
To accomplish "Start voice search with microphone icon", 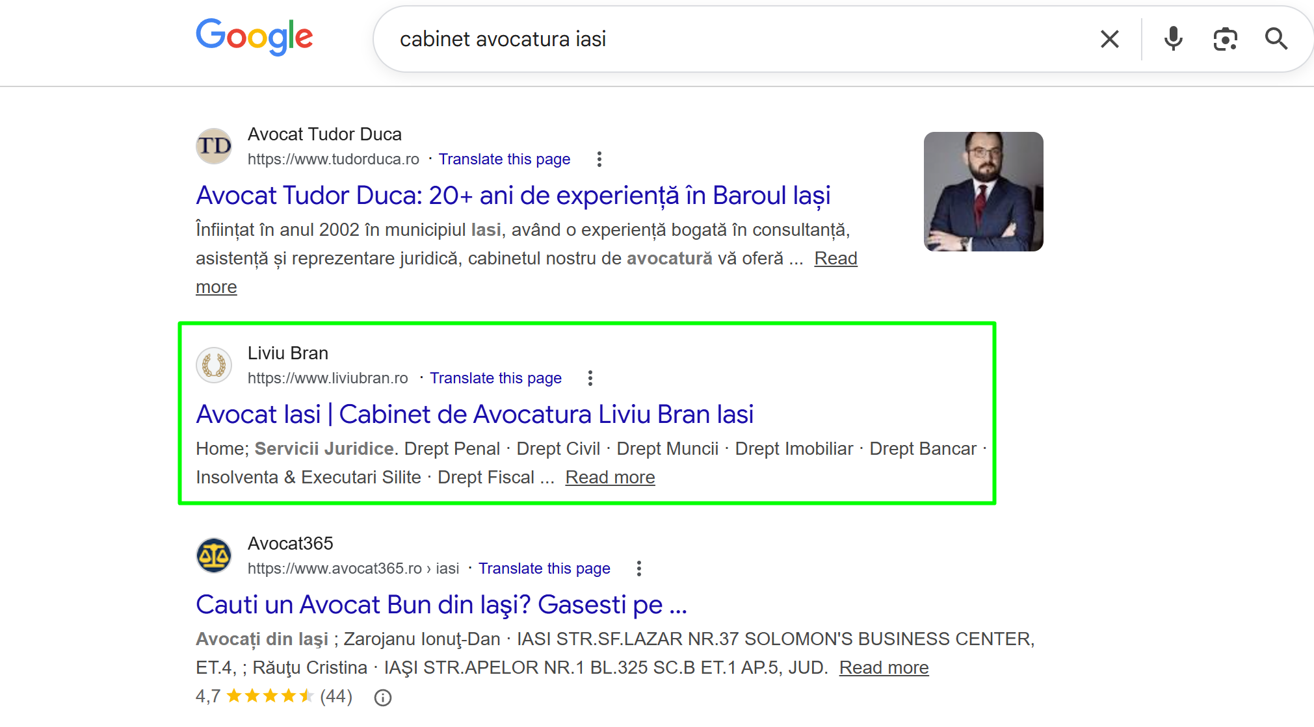I will click(x=1173, y=39).
